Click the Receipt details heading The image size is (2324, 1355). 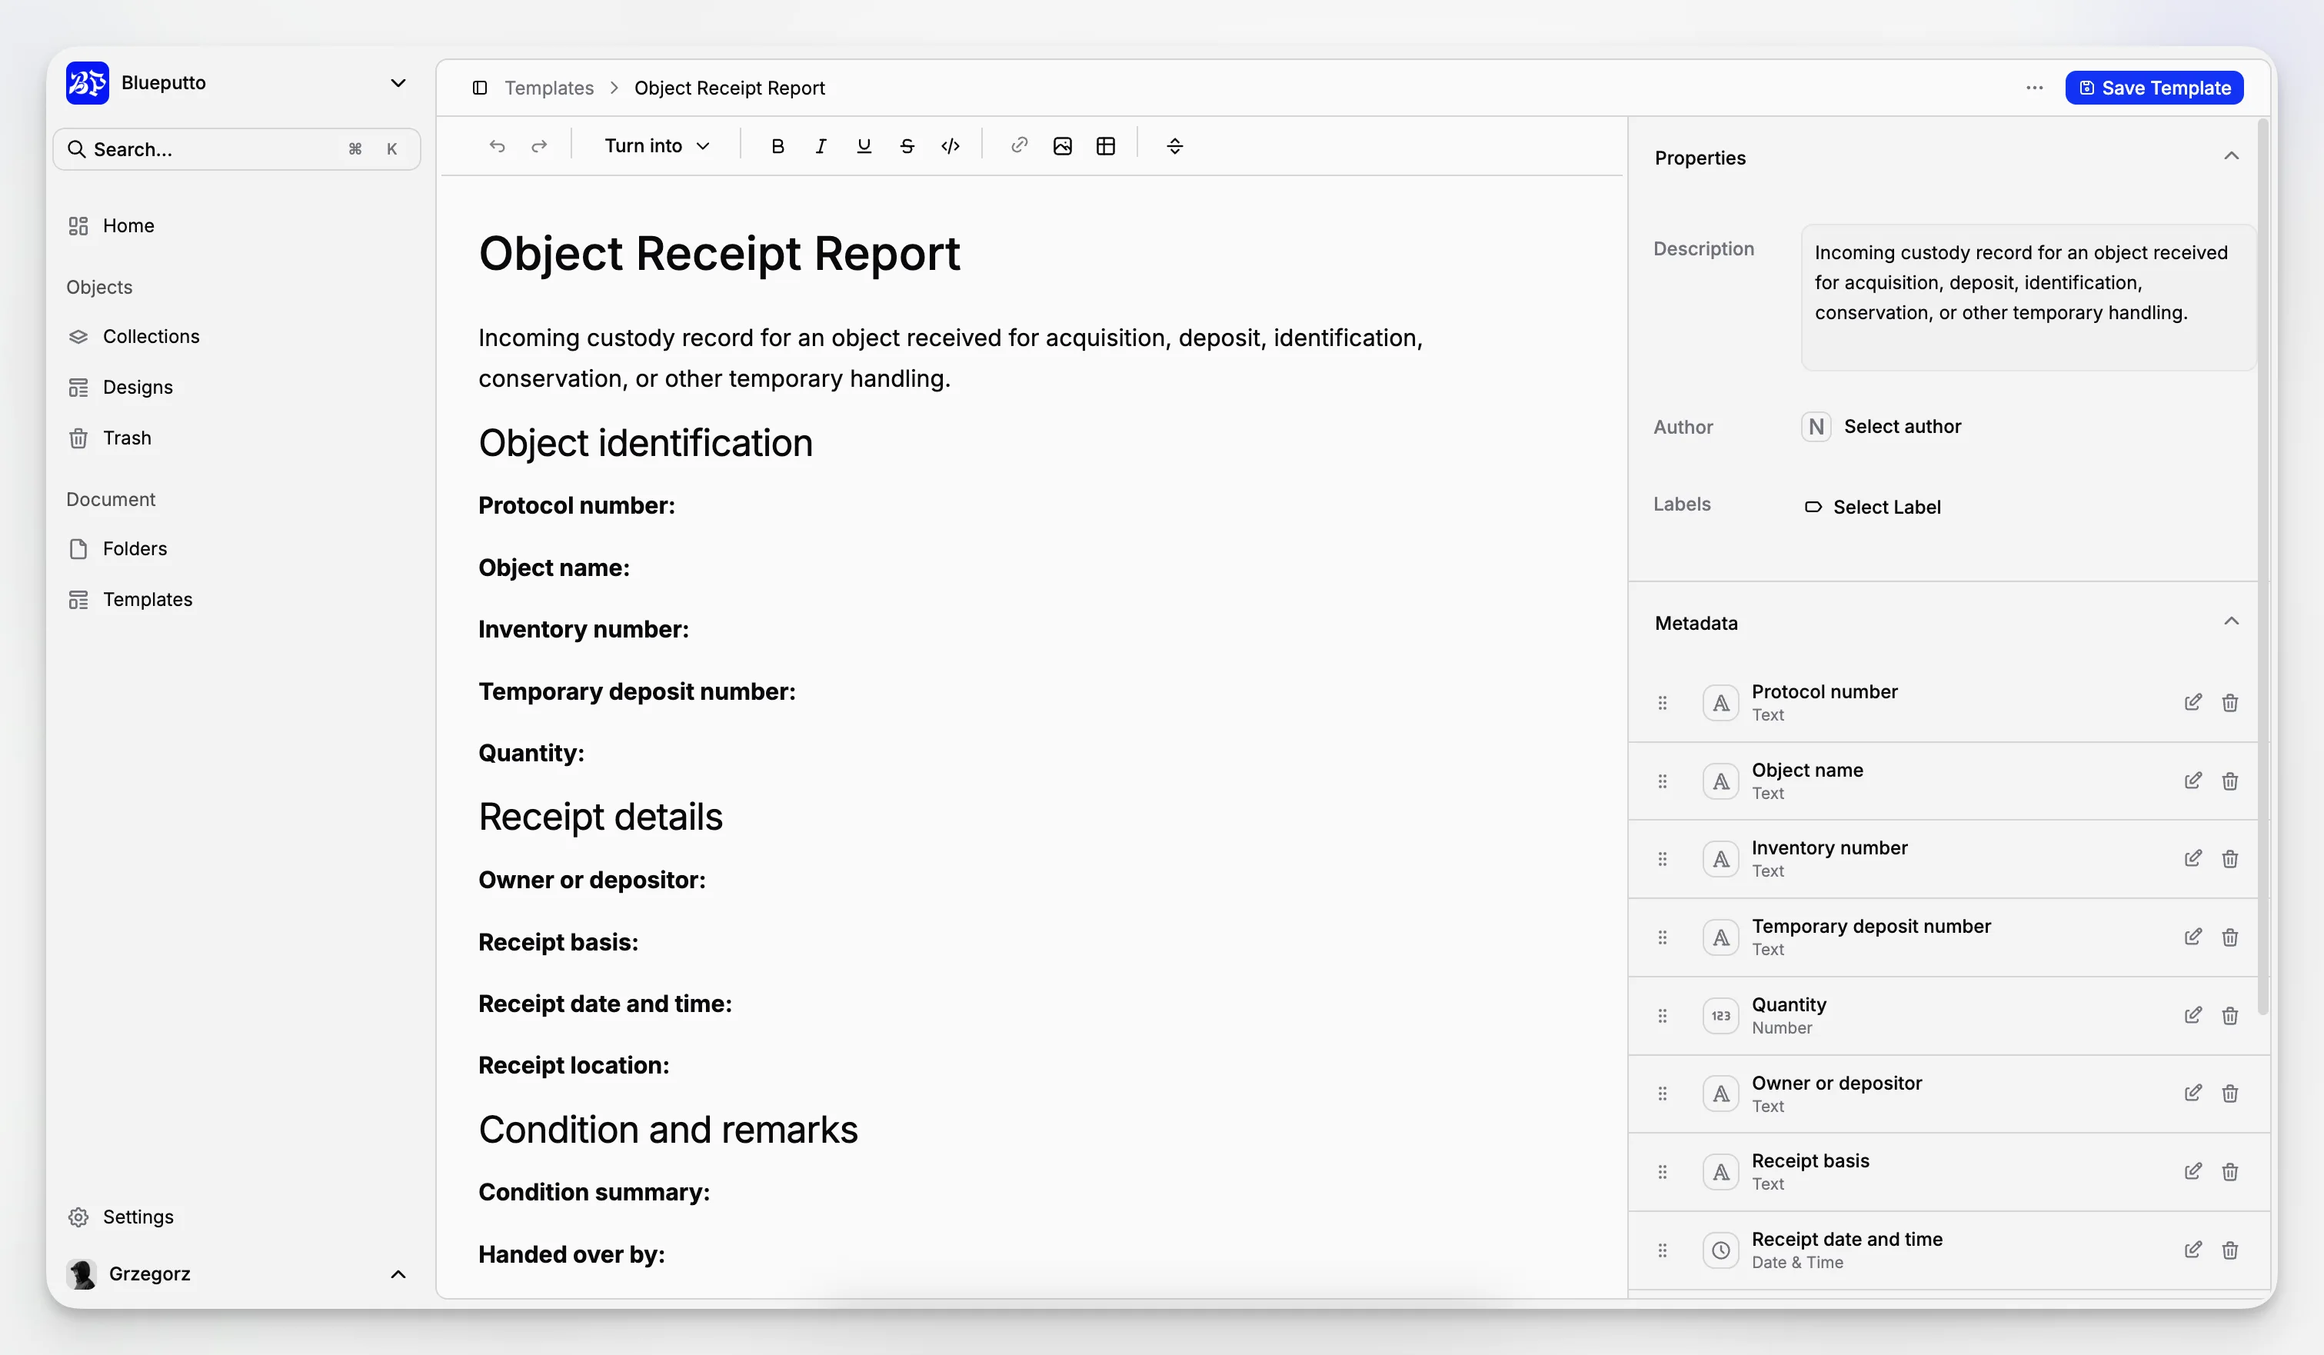pyautogui.click(x=601, y=817)
